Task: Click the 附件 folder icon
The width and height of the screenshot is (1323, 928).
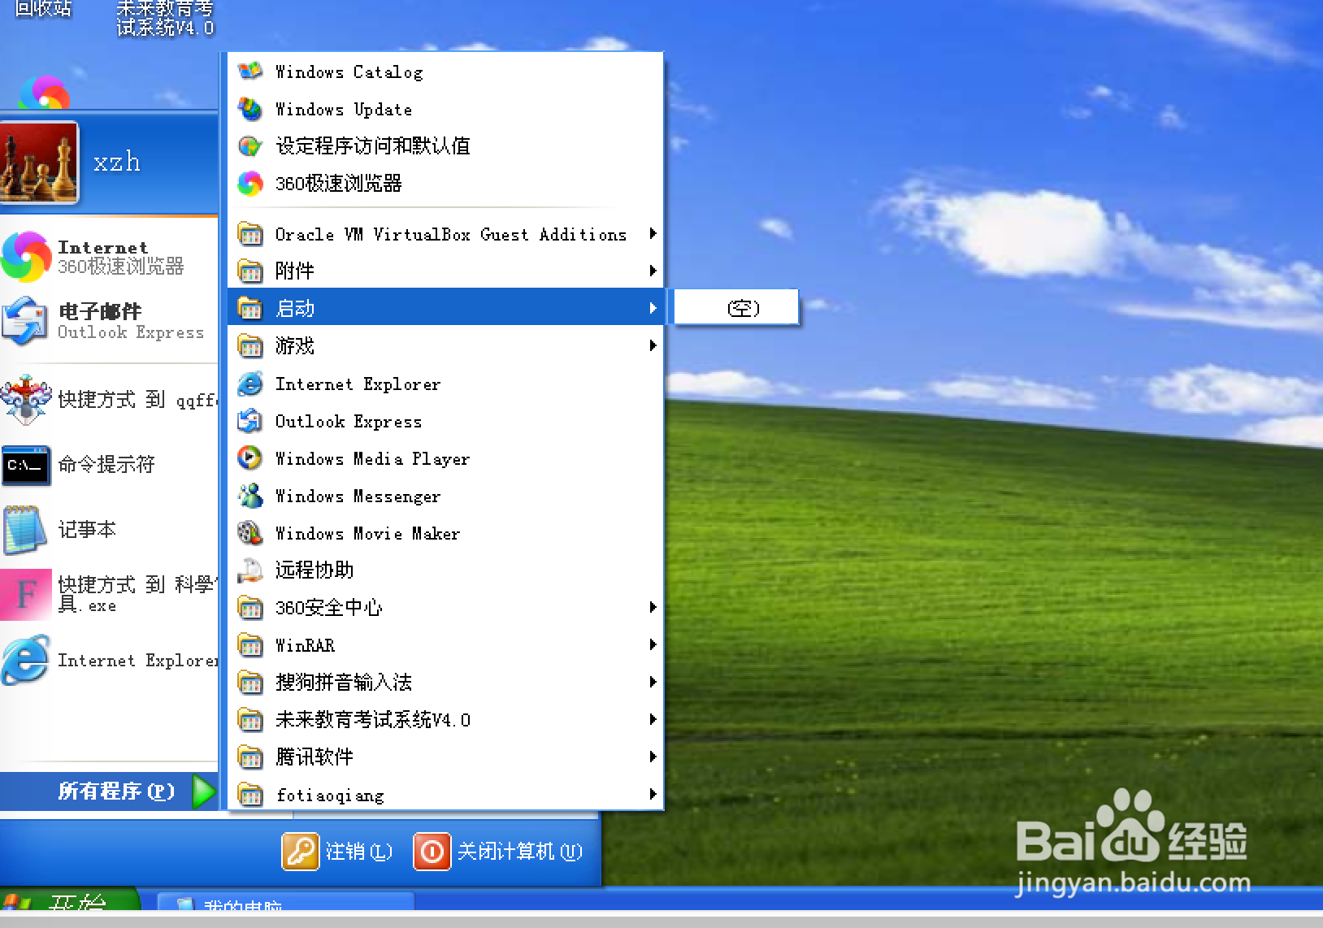Action: pos(250,271)
